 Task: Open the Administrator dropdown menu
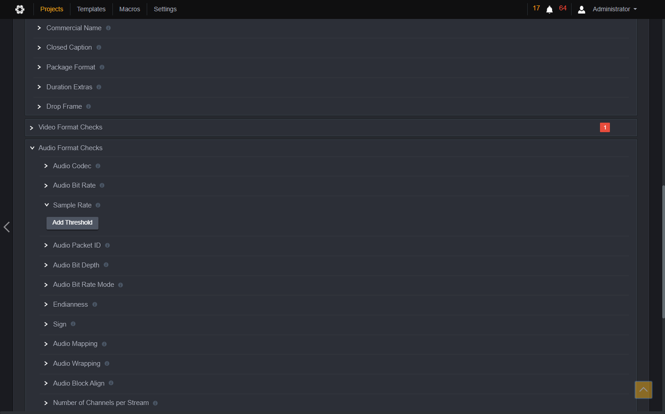point(614,9)
